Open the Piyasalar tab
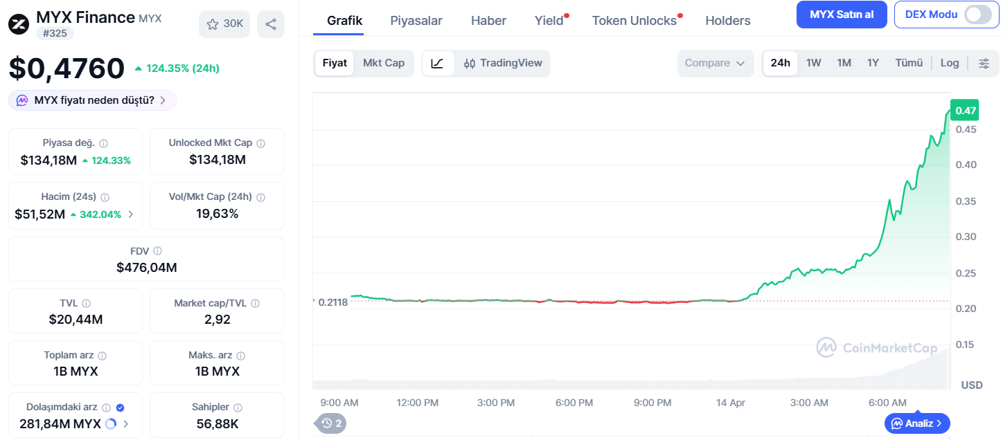Image resolution: width=1003 pixels, height=440 pixels. click(x=416, y=21)
